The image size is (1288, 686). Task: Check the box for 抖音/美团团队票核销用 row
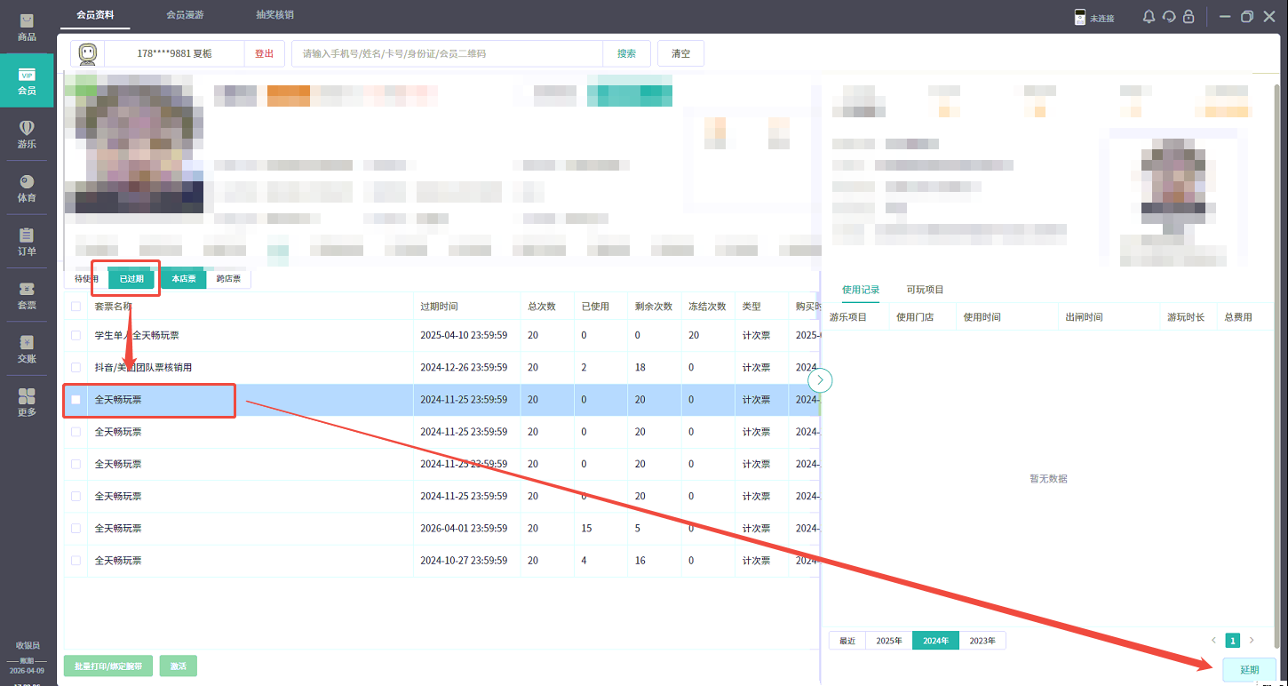76,368
